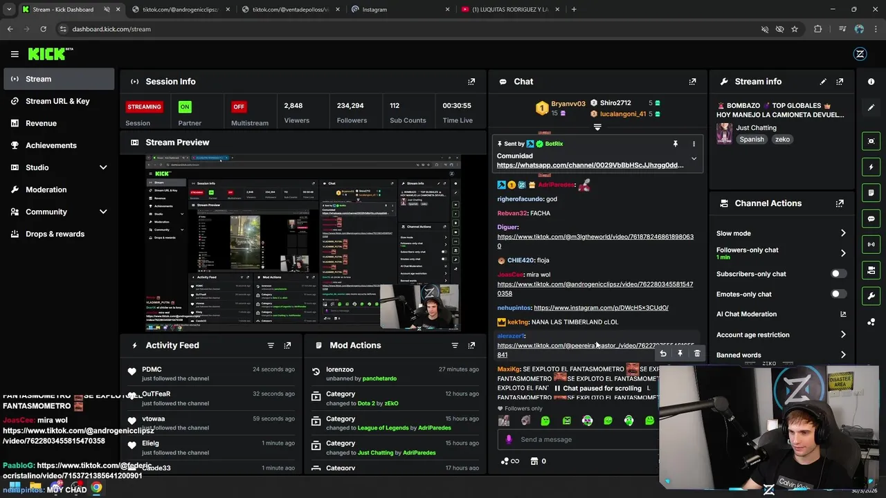This screenshot has width=886, height=498.
Task: Click the Chat paused for scrolling button
Action: (x=597, y=388)
